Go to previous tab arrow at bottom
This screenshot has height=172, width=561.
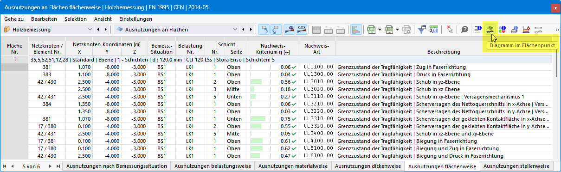coord(13,166)
